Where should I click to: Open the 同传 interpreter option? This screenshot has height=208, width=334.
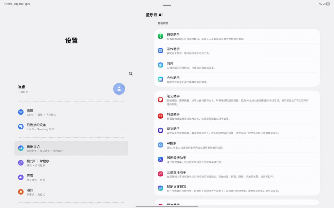click(x=237, y=65)
